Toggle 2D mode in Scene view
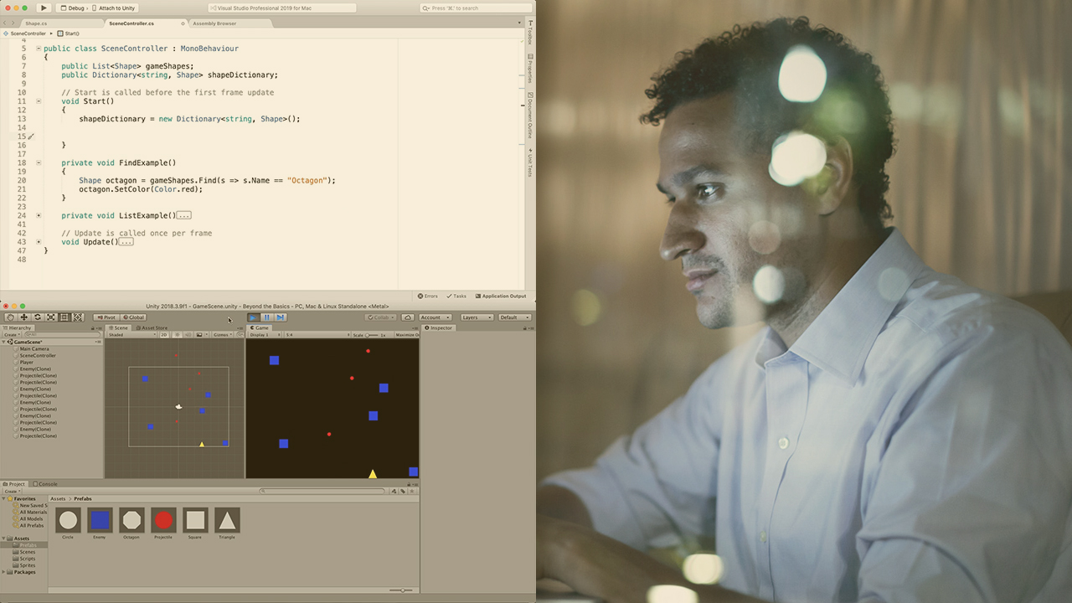1072x603 pixels. 164,334
